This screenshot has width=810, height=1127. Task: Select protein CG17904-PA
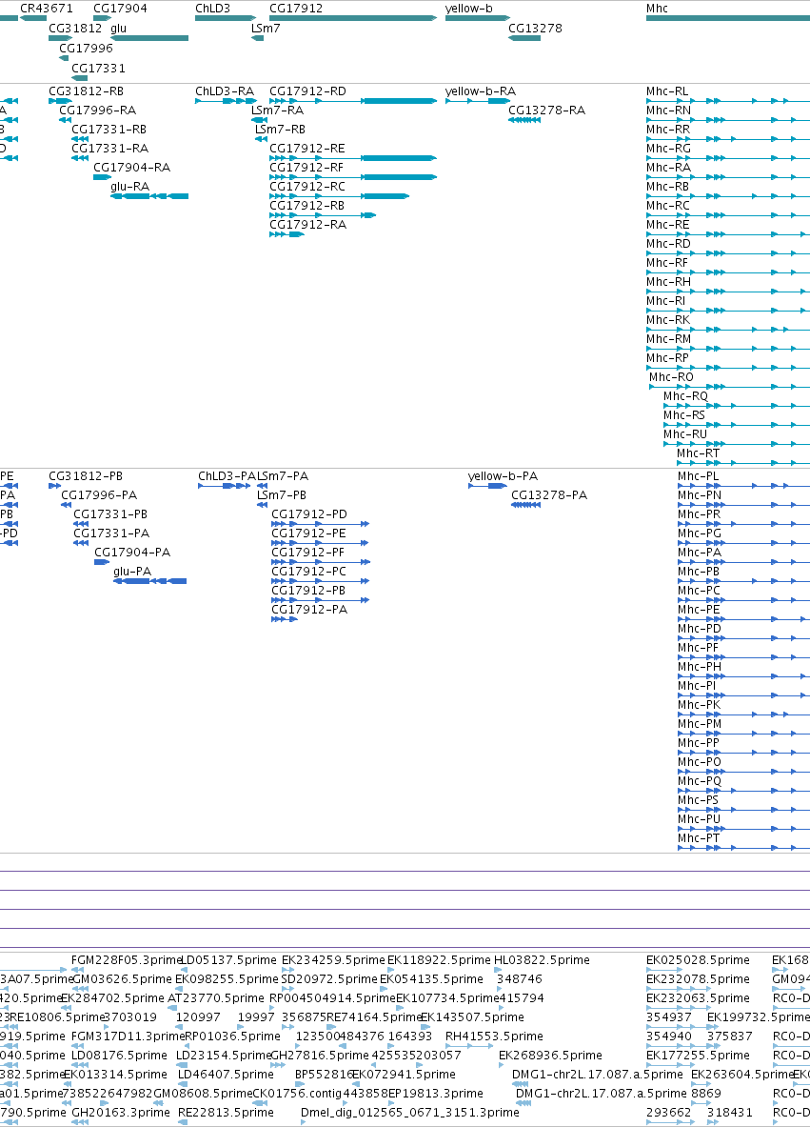click(132, 552)
